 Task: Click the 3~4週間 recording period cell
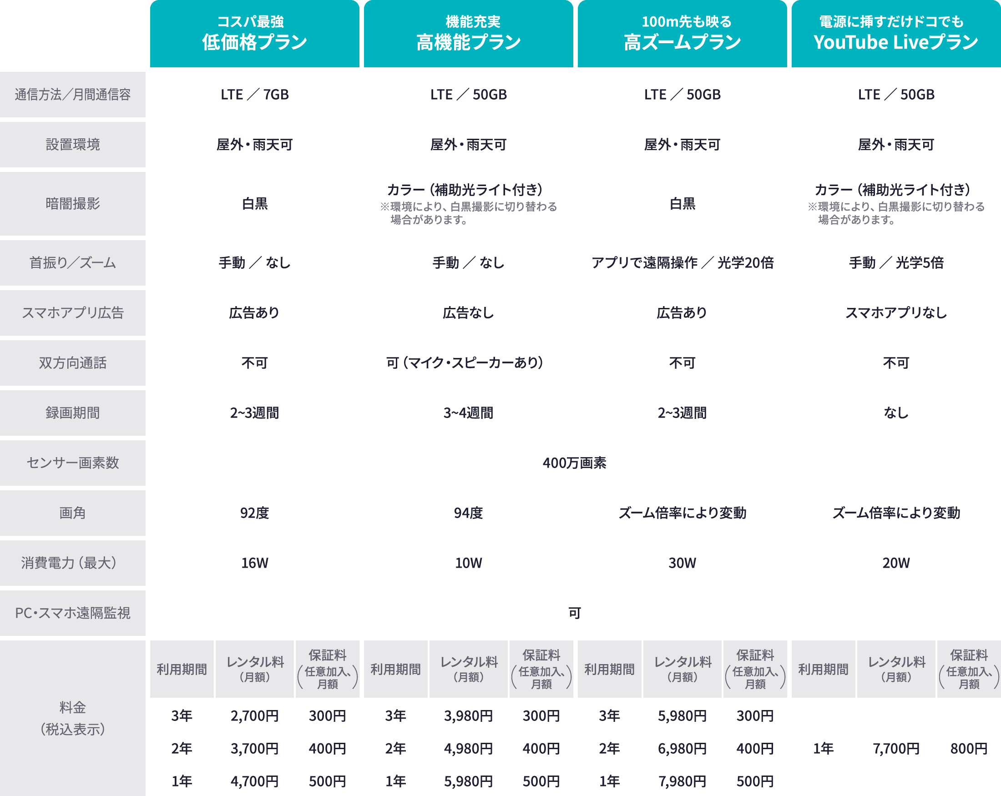point(468,413)
